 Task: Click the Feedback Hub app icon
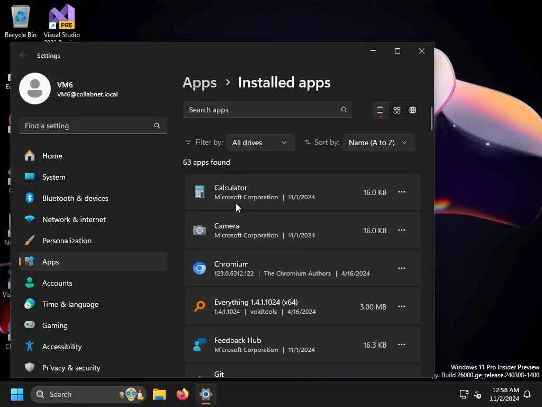click(200, 344)
